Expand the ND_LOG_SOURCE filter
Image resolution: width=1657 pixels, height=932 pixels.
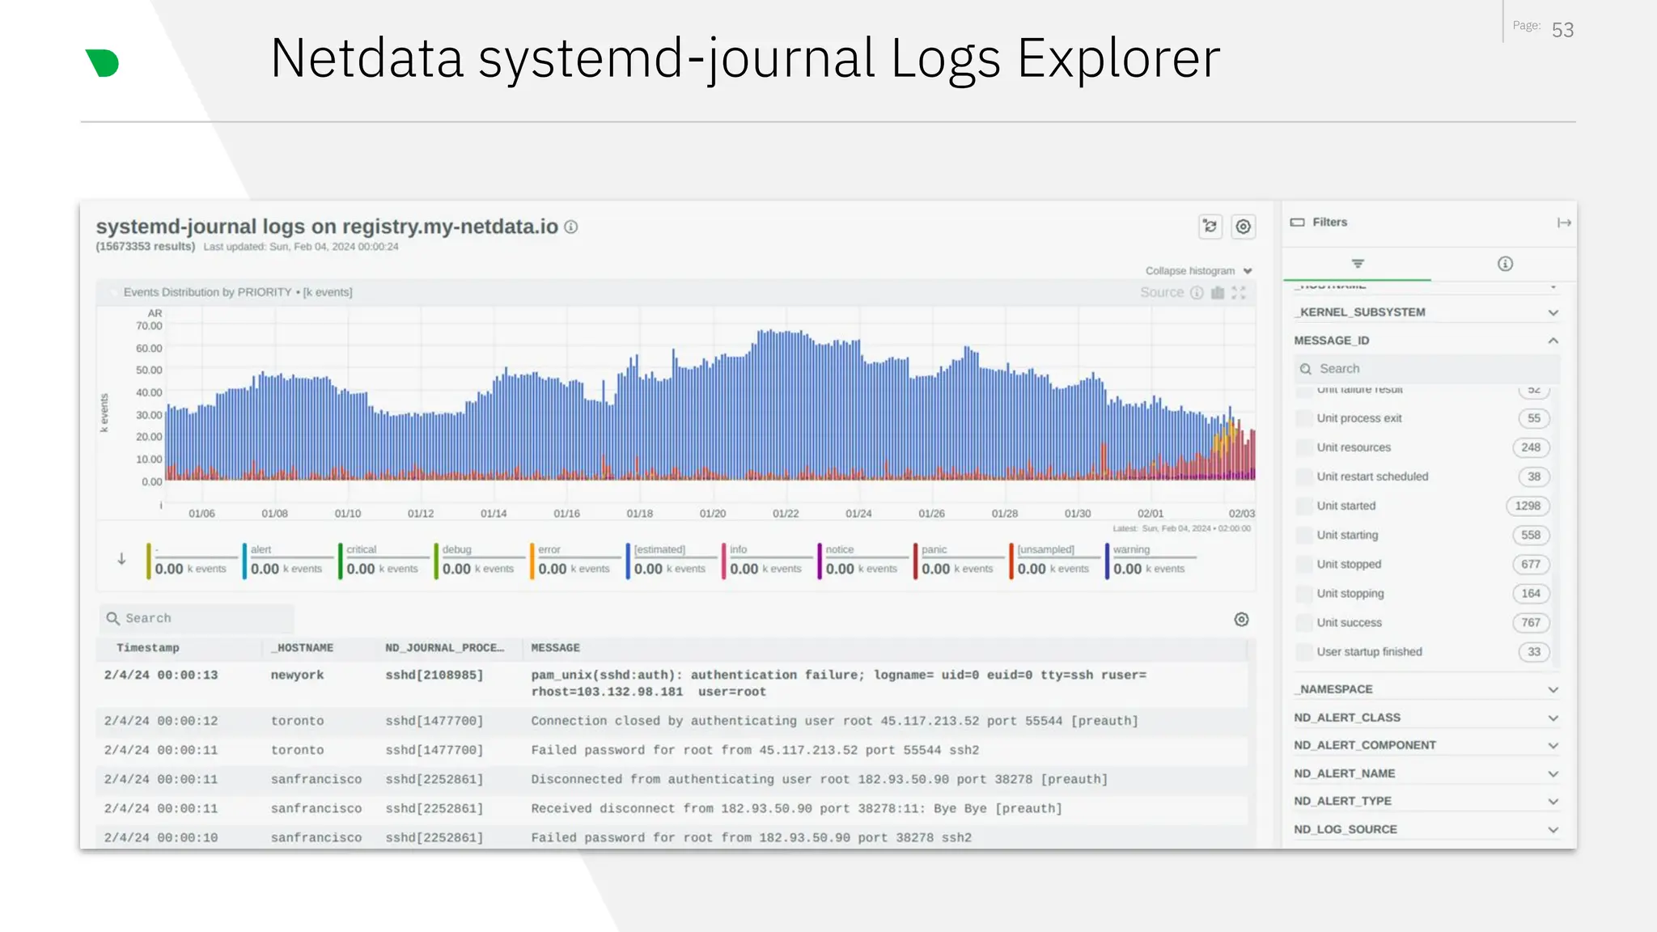click(x=1426, y=829)
